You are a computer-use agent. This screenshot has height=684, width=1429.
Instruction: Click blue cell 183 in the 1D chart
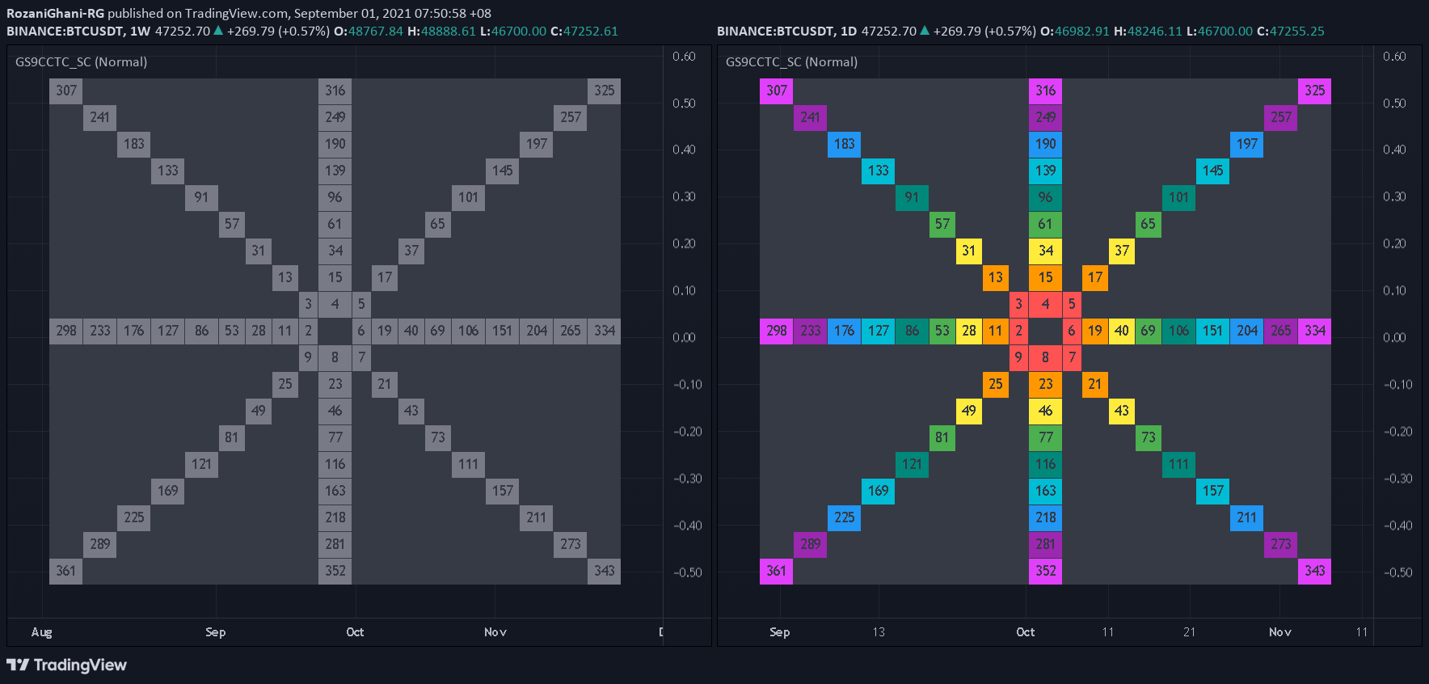click(844, 144)
